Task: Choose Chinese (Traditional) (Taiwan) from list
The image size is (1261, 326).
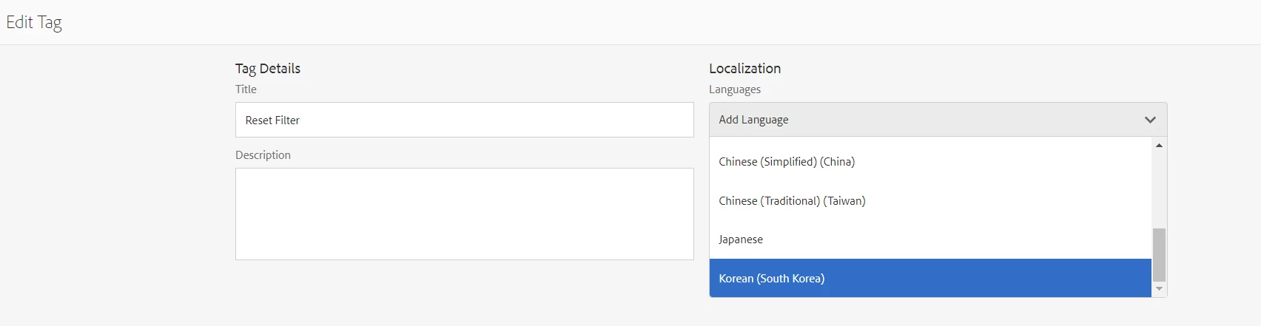Action: [x=930, y=201]
